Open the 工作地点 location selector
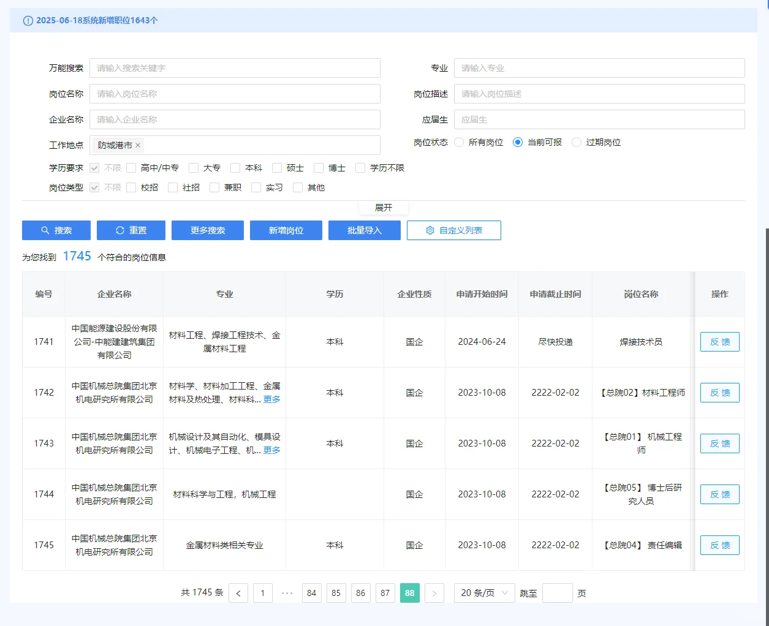Viewport: 769px width, 626px height. pyautogui.click(x=235, y=145)
